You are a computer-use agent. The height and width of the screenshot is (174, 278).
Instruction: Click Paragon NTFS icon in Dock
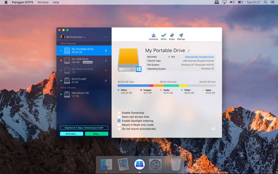pos(139,164)
